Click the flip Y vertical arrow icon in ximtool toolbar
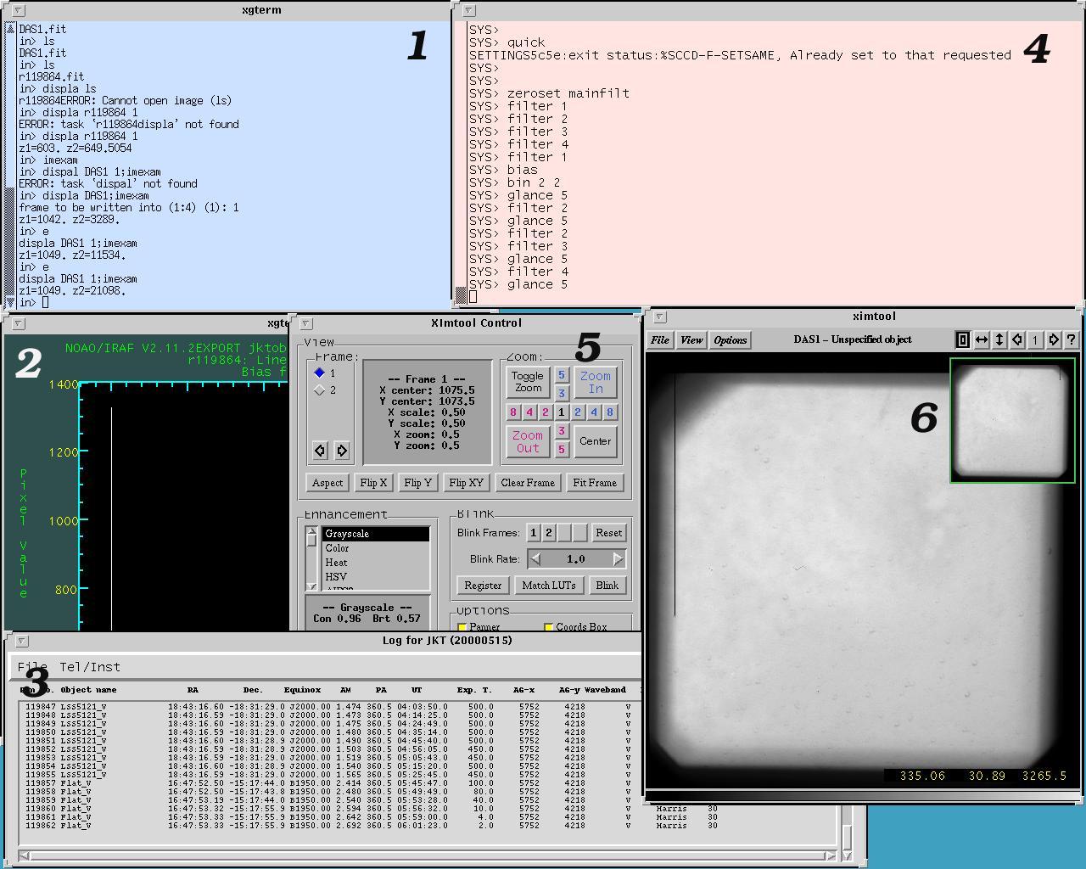 click(999, 339)
